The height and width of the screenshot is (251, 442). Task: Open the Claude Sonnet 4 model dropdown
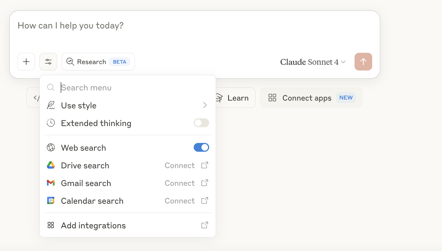pyautogui.click(x=313, y=62)
